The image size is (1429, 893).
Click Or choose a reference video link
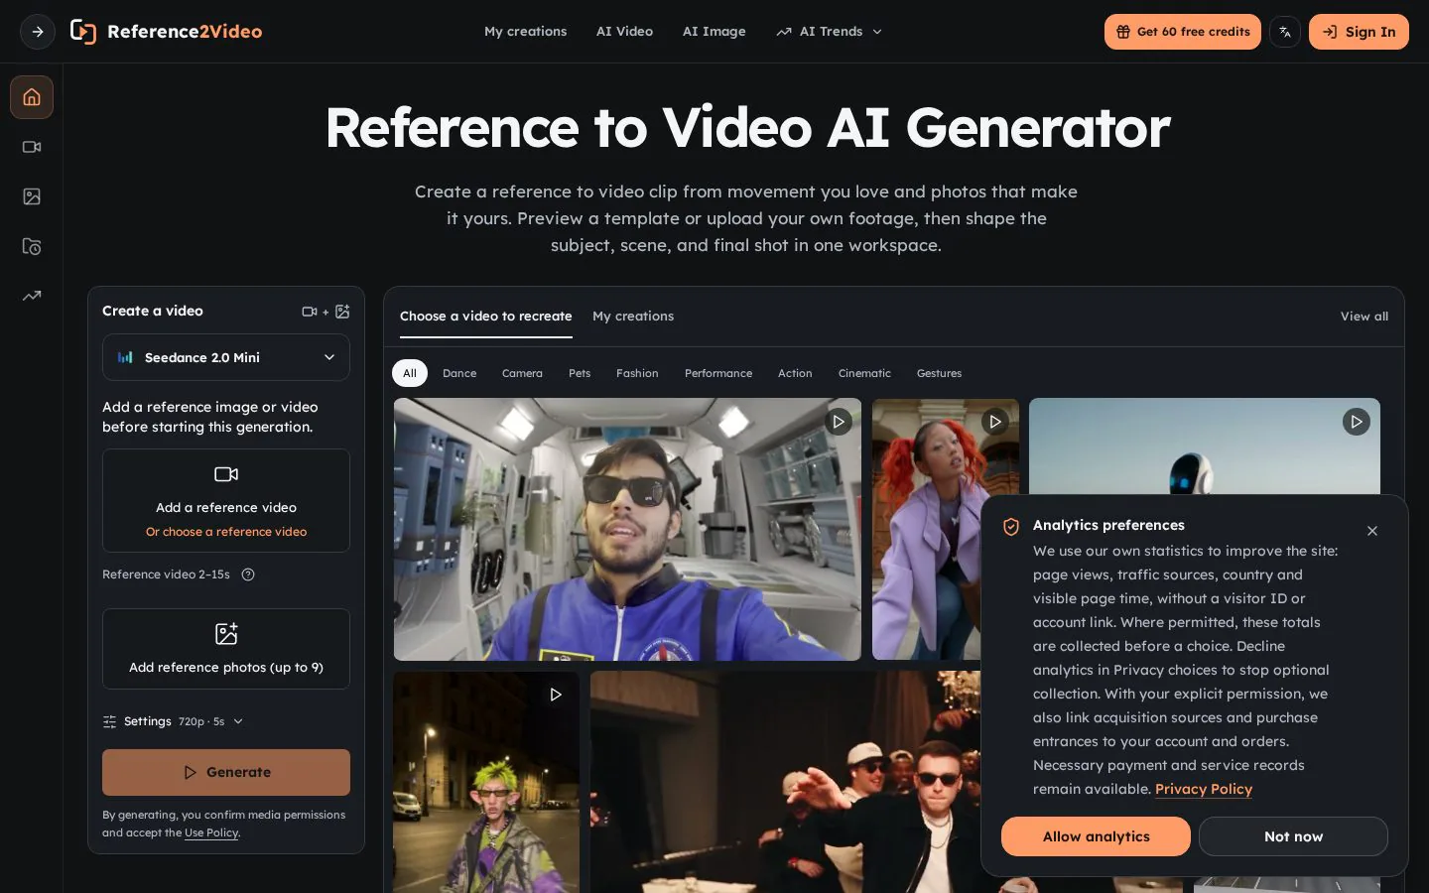point(226,532)
